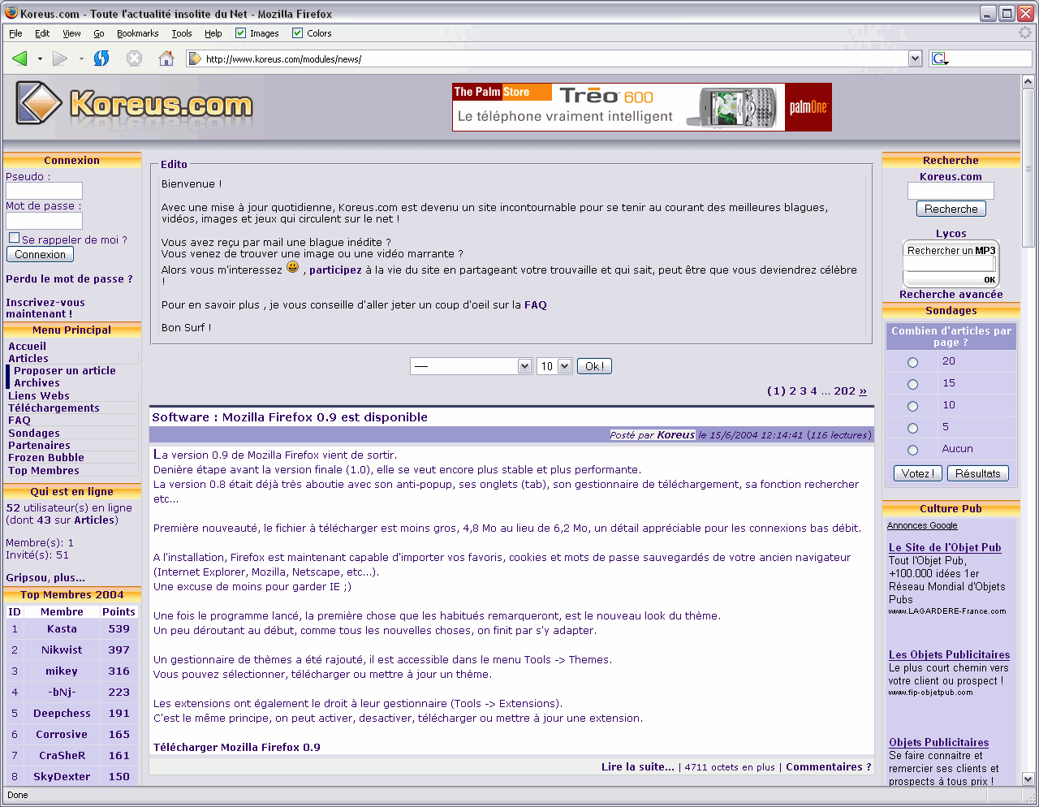Screen dimensions: 1039x807
Task: Open the Commentaires ? link
Action: pos(829,766)
